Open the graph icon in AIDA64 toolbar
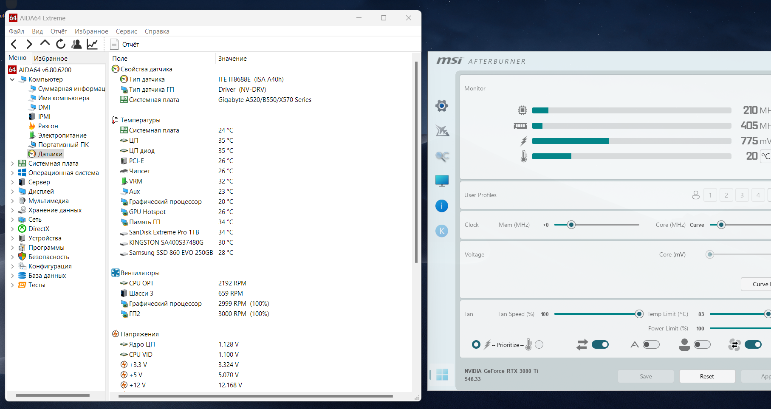 92,44
